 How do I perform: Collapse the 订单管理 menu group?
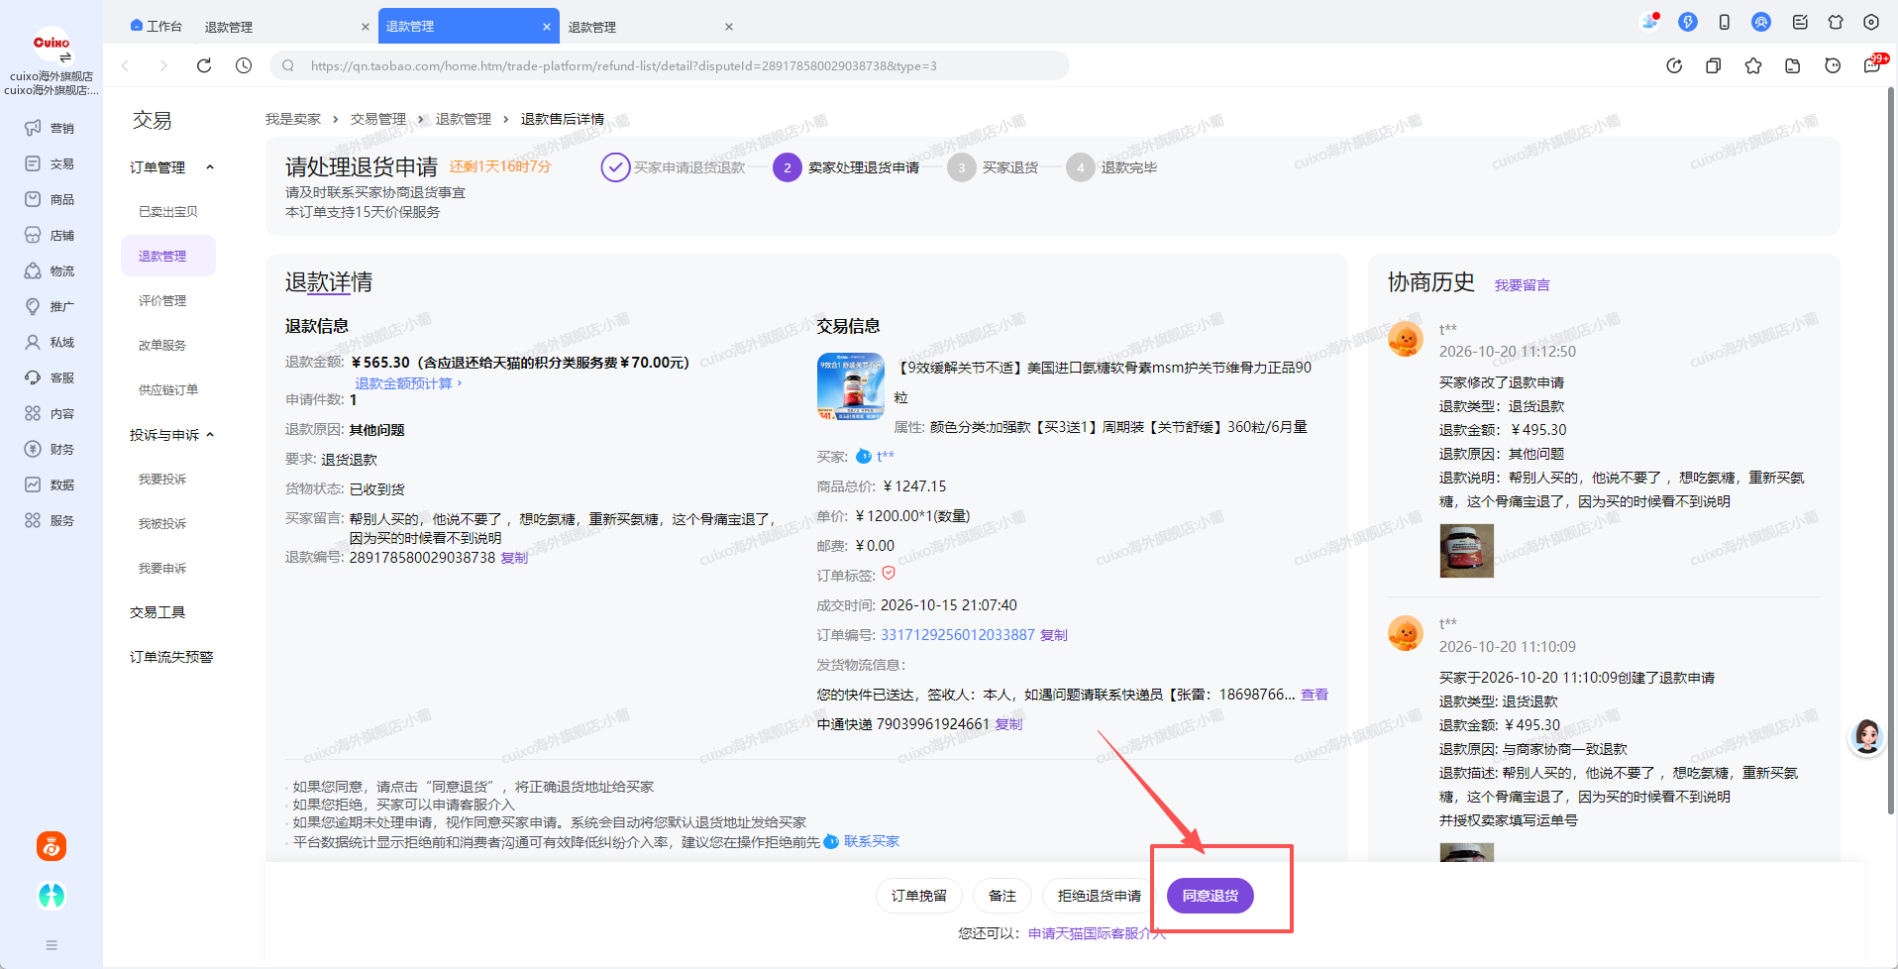click(210, 167)
